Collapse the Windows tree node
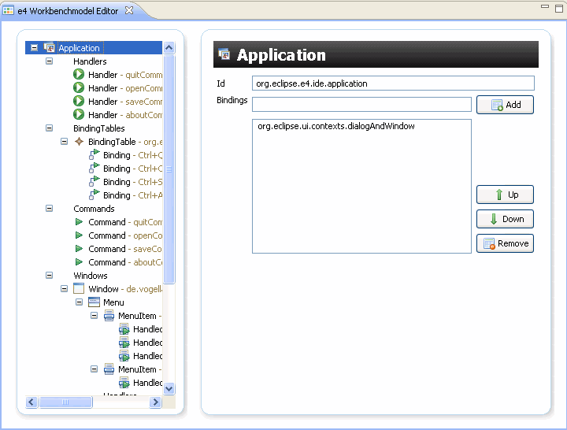The height and width of the screenshot is (430, 567). pos(50,276)
